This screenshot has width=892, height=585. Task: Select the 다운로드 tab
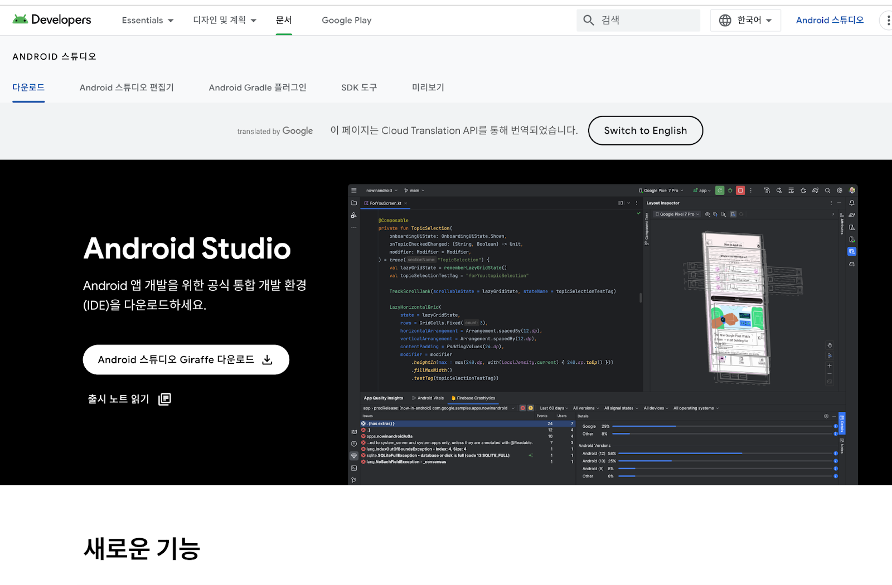28,87
